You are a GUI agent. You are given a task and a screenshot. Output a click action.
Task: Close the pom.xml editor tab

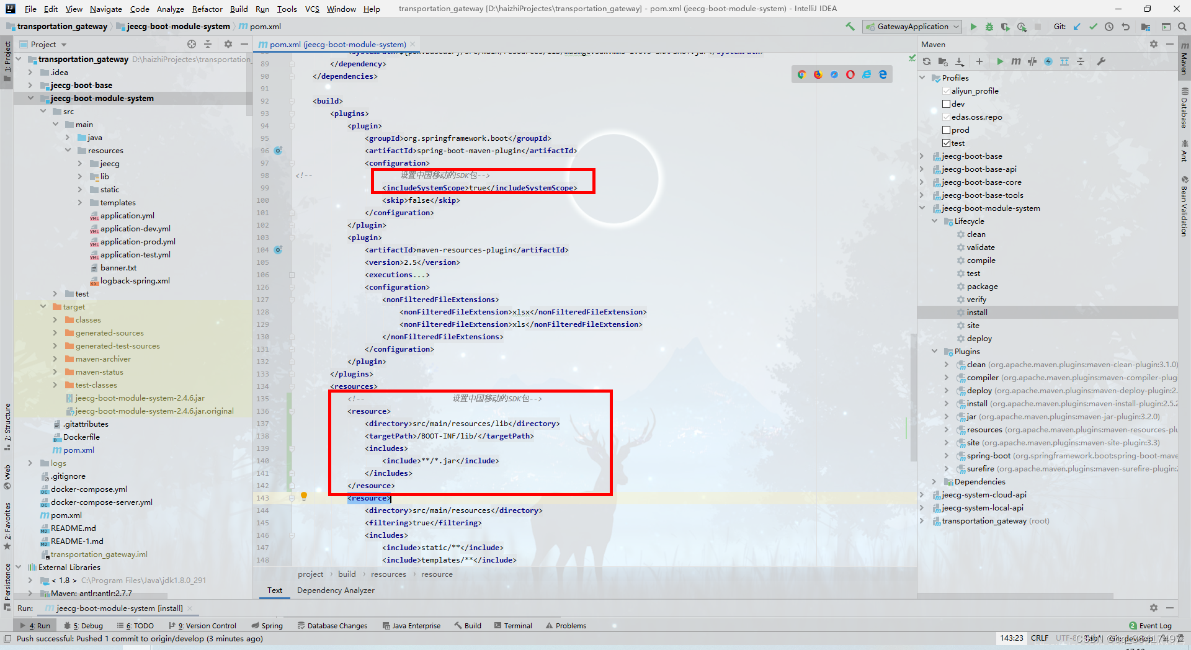point(412,44)
